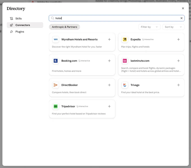This screenshot has height=168, width=191.
Task: Click the DirectBooker orange arrow logo
Action: [56, 85]
